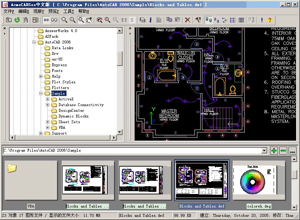300x220 pixels.
Task: Collapse the AutoCAD 2006 tree node
Action: (x=34, y=42)
